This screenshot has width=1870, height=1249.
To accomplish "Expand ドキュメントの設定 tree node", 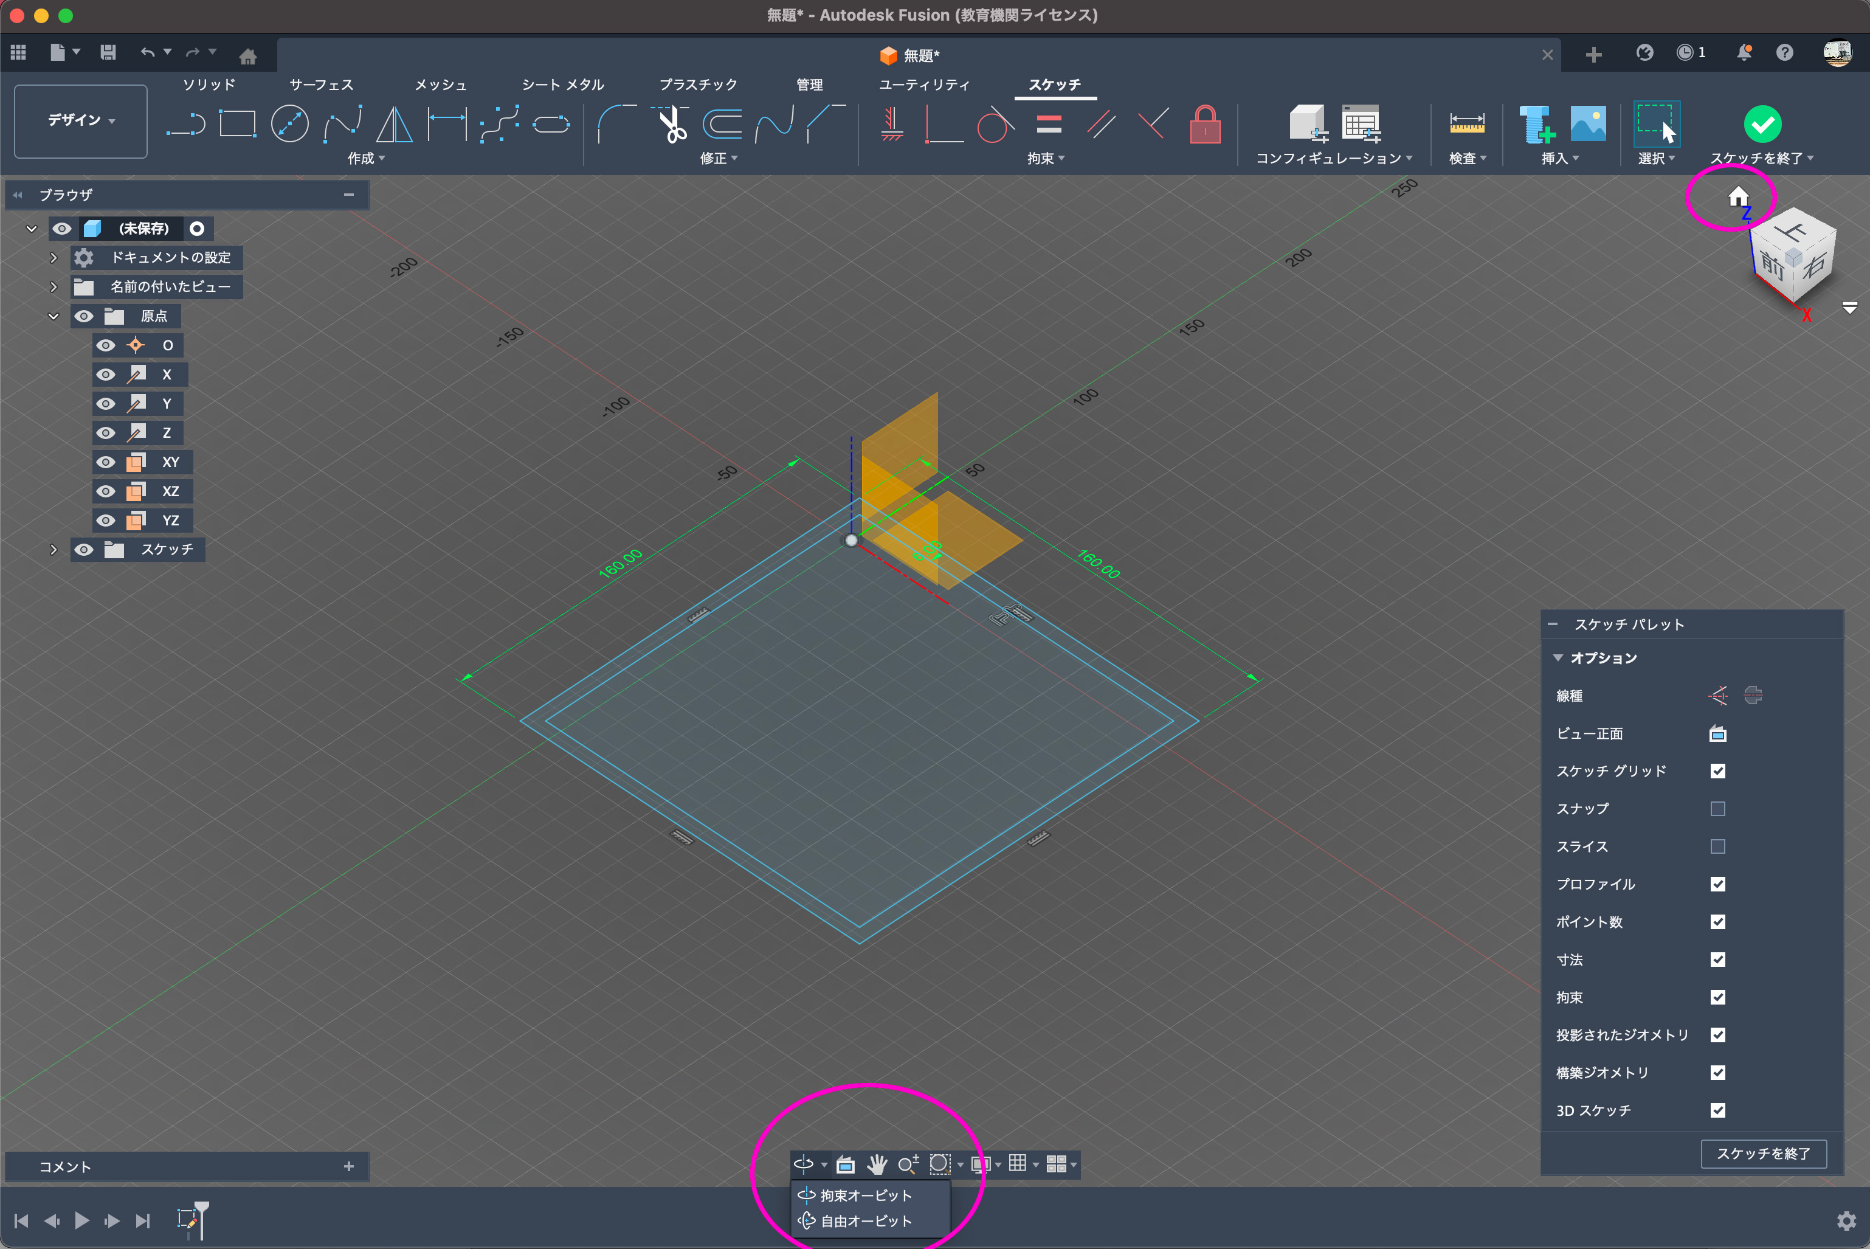I will (53, 257).
